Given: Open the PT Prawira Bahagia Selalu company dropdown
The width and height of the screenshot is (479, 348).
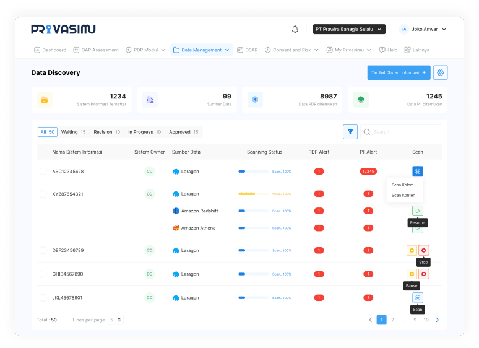Looking at the screenshot, I should [x=349, y=29].
